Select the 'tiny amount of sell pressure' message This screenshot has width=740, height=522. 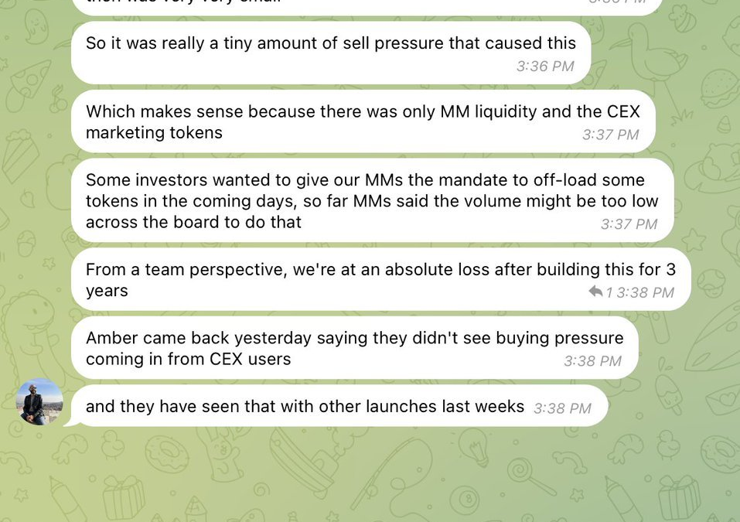pos(331,53)
